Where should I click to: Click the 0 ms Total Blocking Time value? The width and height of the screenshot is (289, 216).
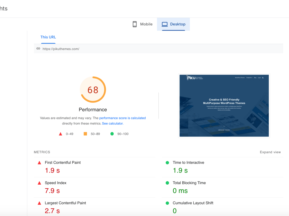180,191
